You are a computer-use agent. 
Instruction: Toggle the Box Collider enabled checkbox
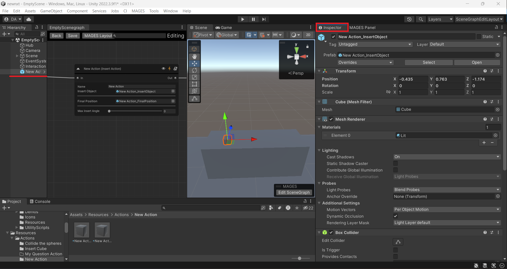pos(331,232)
